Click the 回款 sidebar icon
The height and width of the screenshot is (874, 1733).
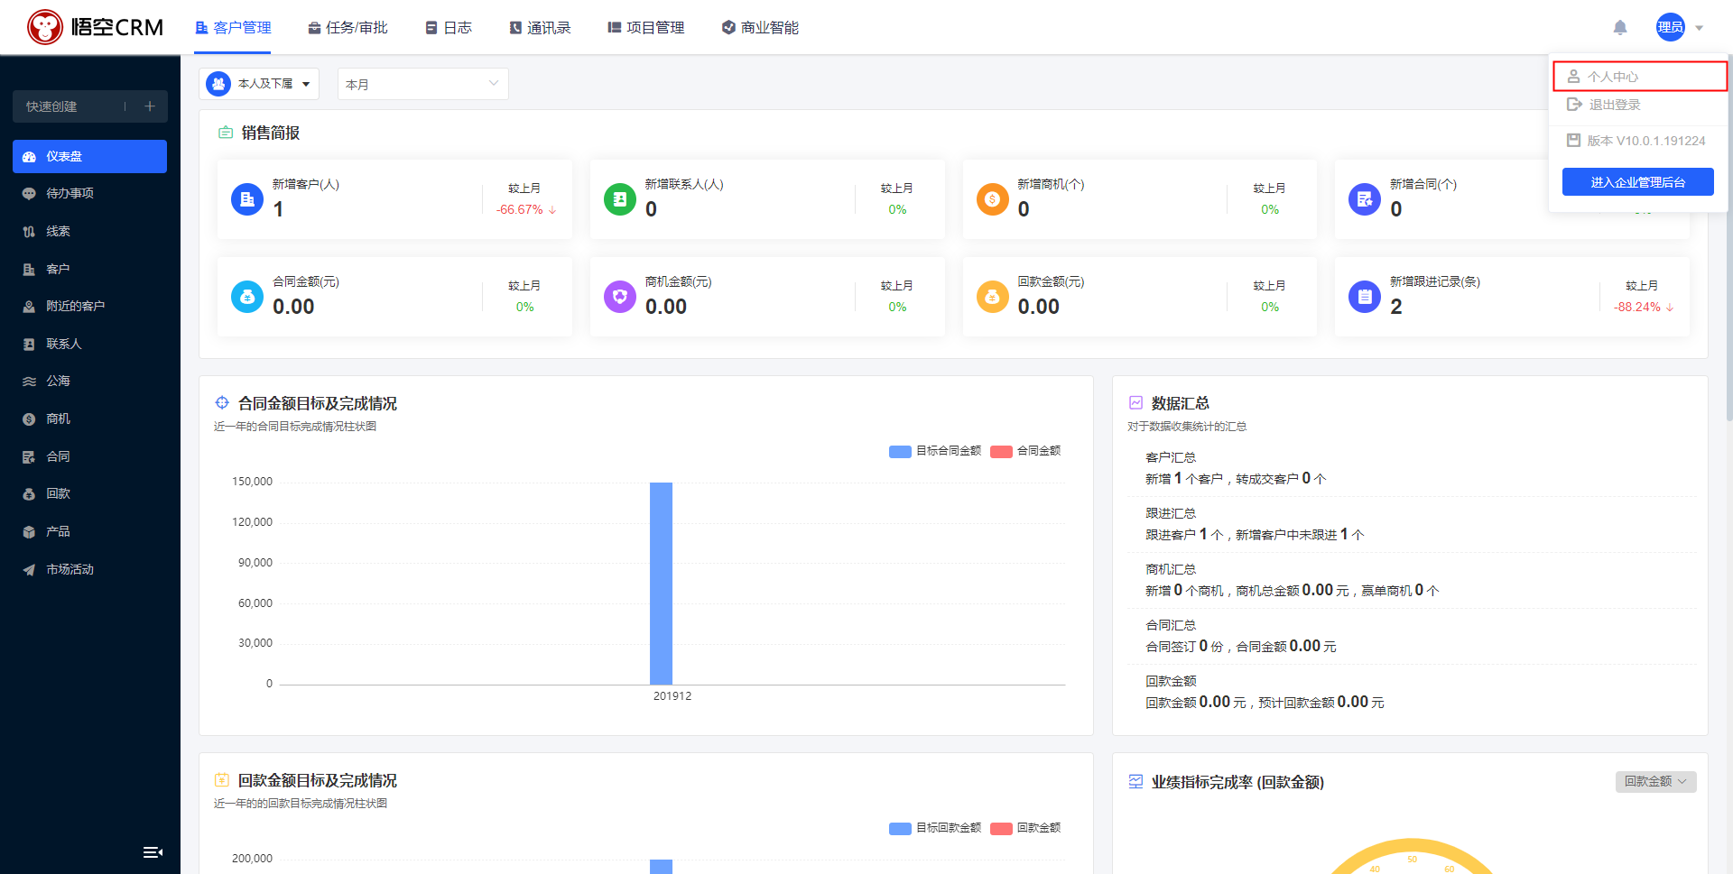click(x=29, y=494)
